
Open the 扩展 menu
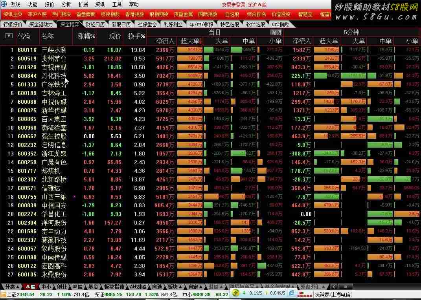coord(83,4)
